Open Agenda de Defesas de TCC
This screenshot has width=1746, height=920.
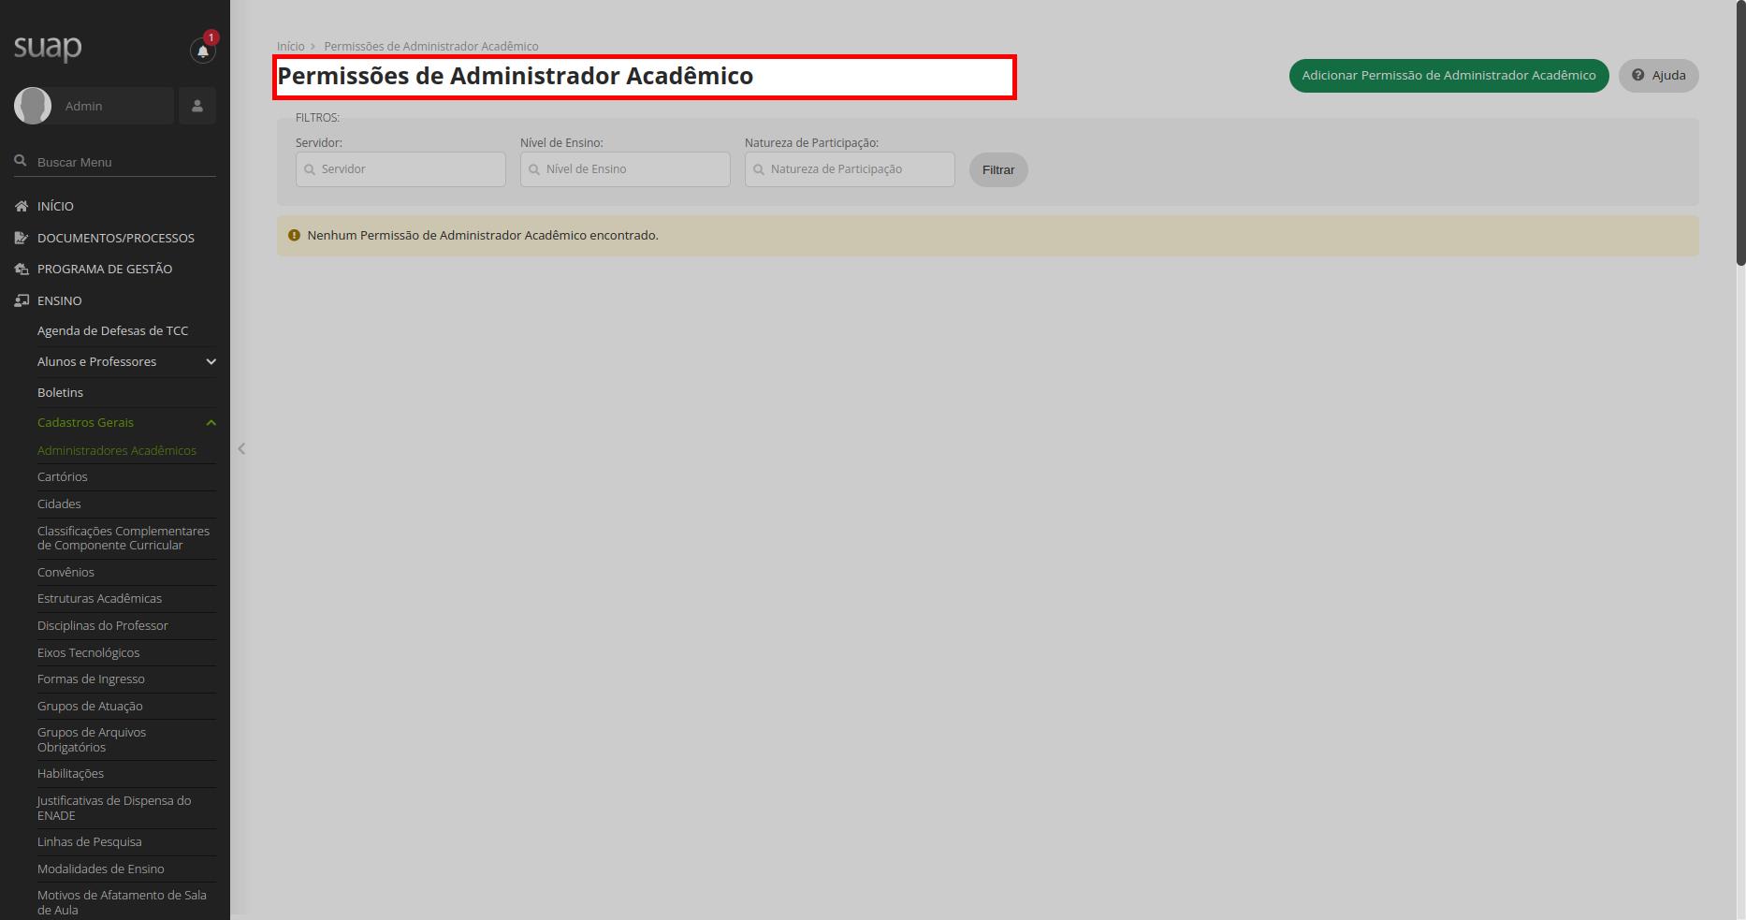click(x=112, y=330)
